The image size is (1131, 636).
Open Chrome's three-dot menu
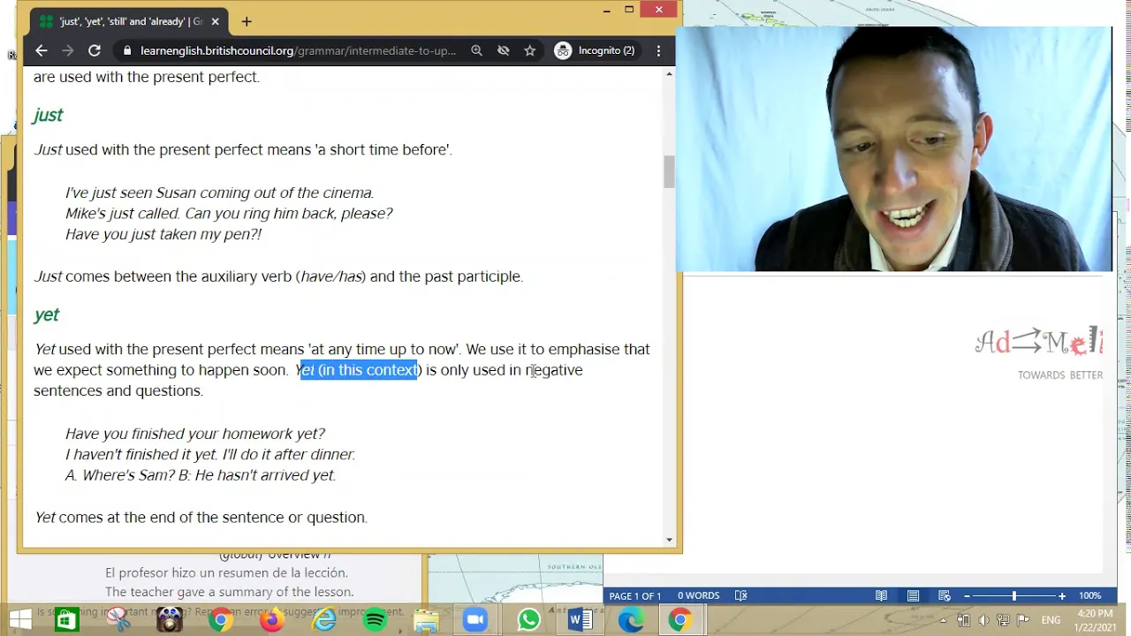(x=658, y=50)
